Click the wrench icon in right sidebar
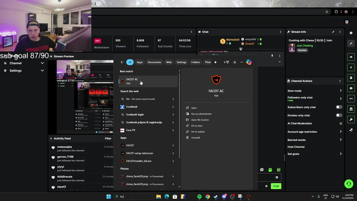This screenshot has width=357, height=201. 351,119
